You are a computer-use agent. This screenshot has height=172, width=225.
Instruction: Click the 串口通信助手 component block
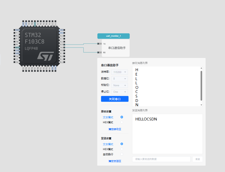coord(116,48)
